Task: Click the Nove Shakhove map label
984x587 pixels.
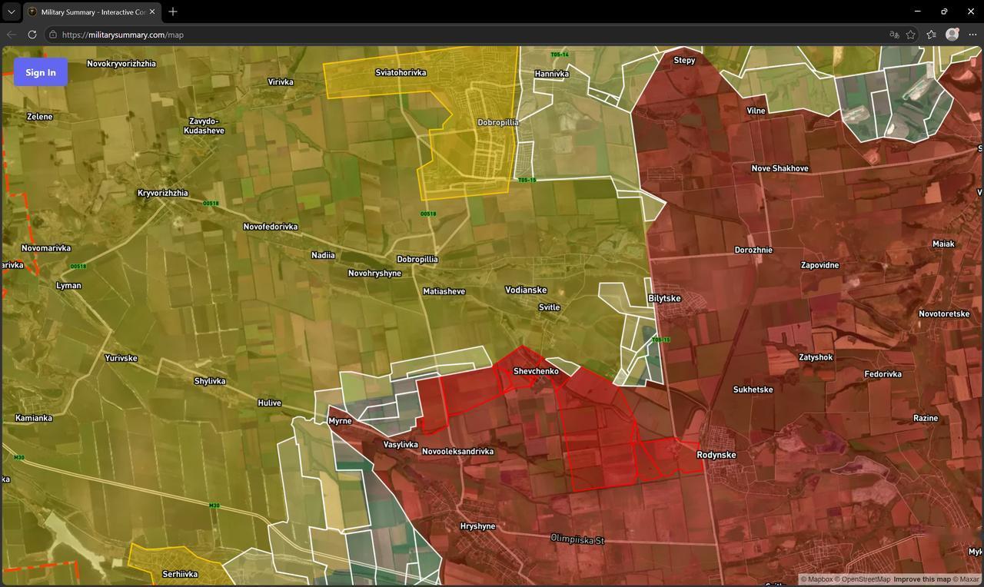Action: coord(780,168)
